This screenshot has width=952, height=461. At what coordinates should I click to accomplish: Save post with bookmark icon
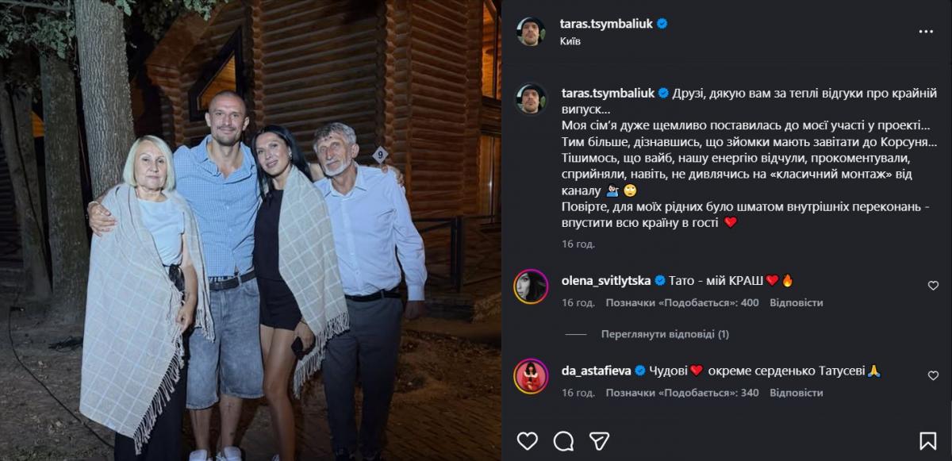tap(927, 441)
